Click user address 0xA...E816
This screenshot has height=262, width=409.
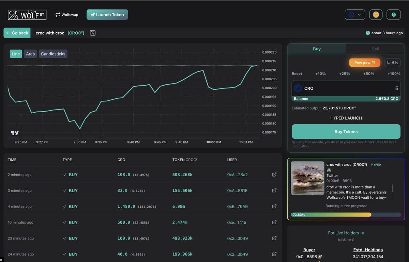click(238, 191)
